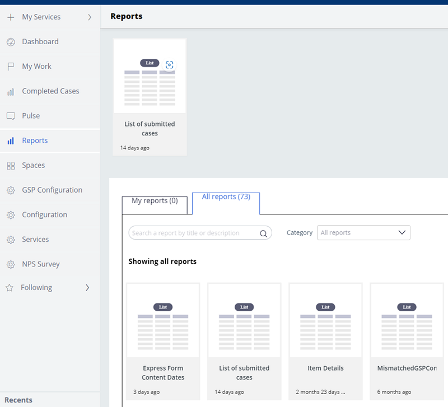Open Services in the sidebar

(x=50, y=240)
